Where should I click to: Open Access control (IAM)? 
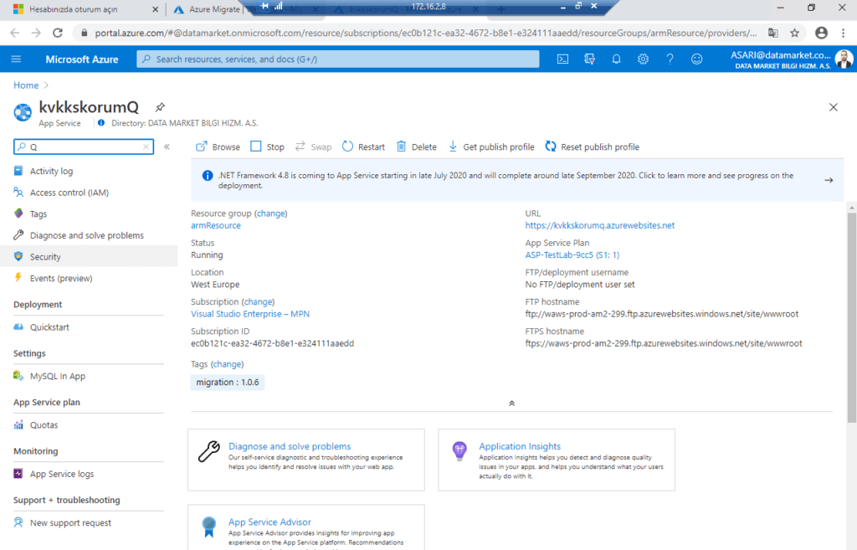pos(69,193)
